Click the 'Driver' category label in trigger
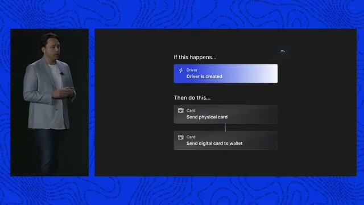The width and height of the screenshot is (364, 205). (192, 70)
